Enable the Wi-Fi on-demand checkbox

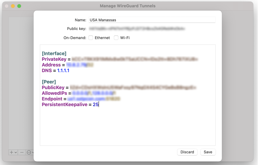tap(116, 38)
